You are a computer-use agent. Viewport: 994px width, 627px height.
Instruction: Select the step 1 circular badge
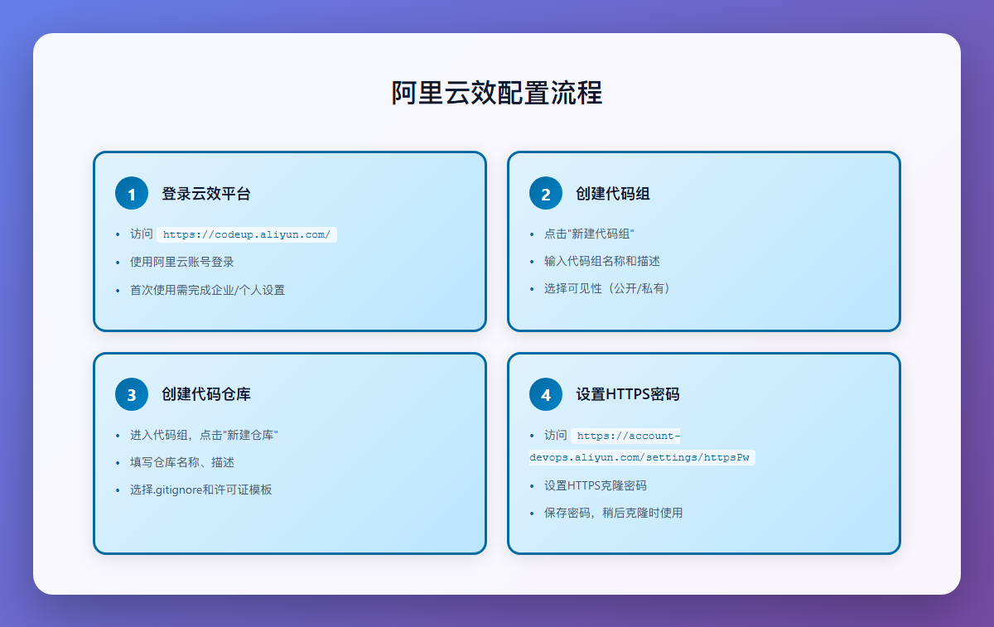pos(131,193)
